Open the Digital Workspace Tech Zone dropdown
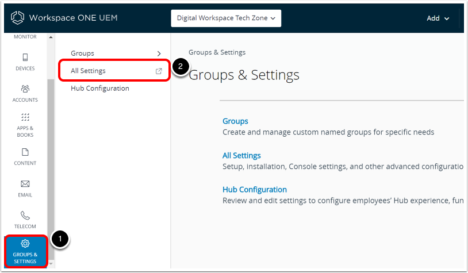 click(226, 18)
